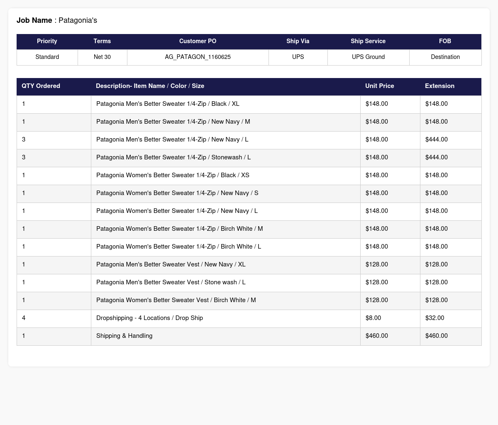
Task: Select Men's 1/4-Zip New Navy / L description
Action: pos(172,140)
